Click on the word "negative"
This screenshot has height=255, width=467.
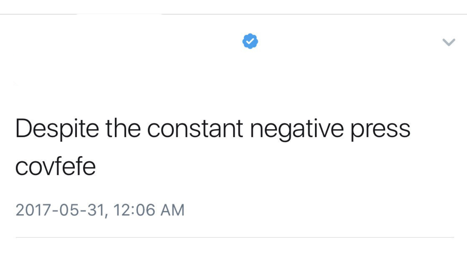pyautogui.click(x=296, y=129)
